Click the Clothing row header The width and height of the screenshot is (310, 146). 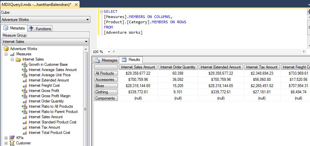106,92
